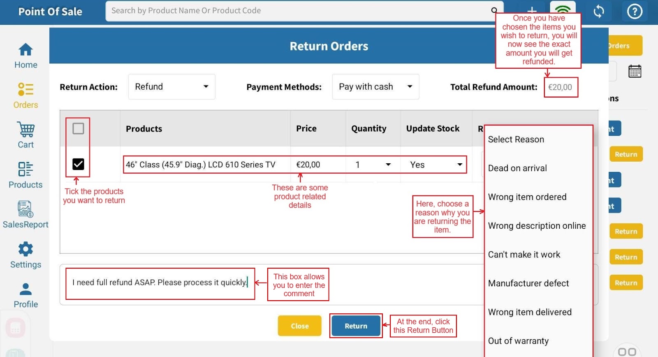The image size is (658, 357).
Task: Open the SalesReport page
Action: click(x=25, y=215)
